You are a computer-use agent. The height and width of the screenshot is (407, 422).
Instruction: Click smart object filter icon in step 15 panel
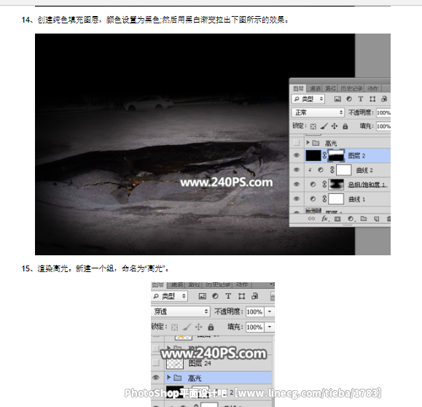[254, 296]
